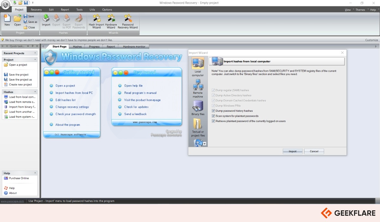380x222 pixels.
Task: Click Close in the Project ribbon group
Action: pos(29,27)
